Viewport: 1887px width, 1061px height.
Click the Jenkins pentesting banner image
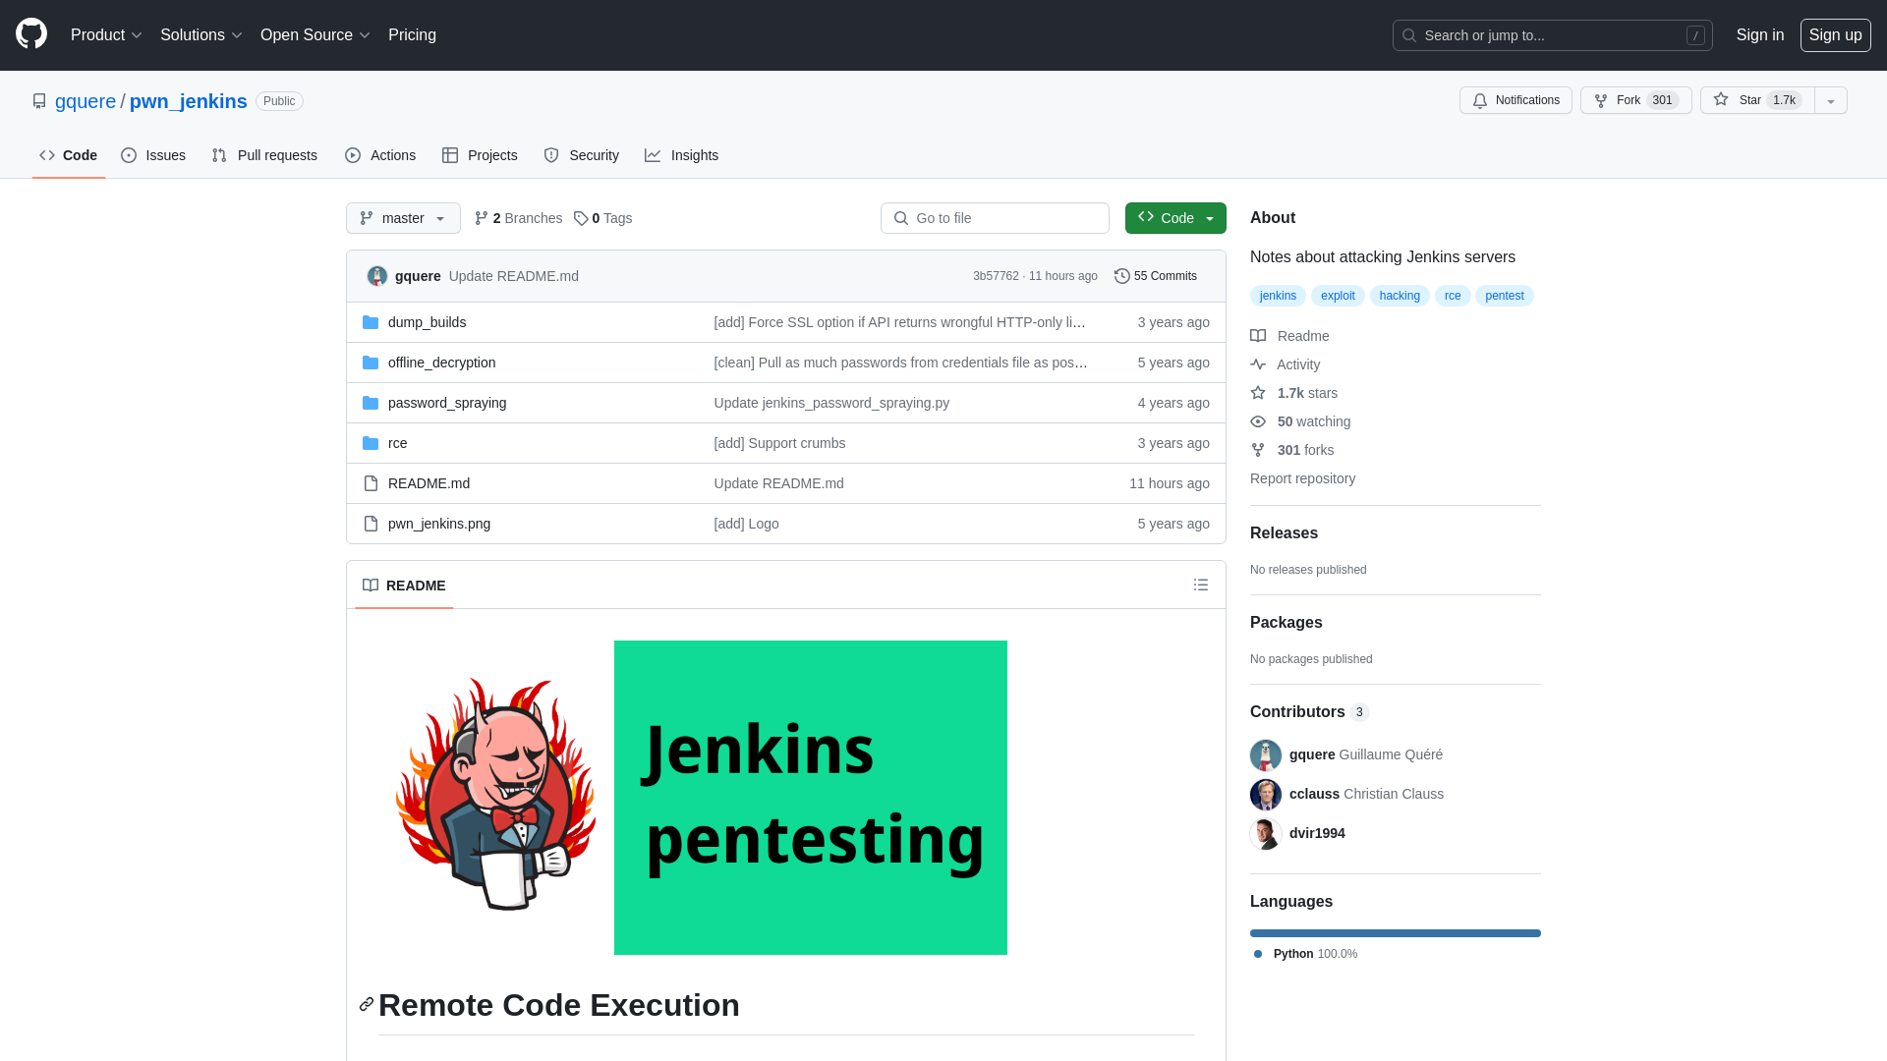click(811, 798)
